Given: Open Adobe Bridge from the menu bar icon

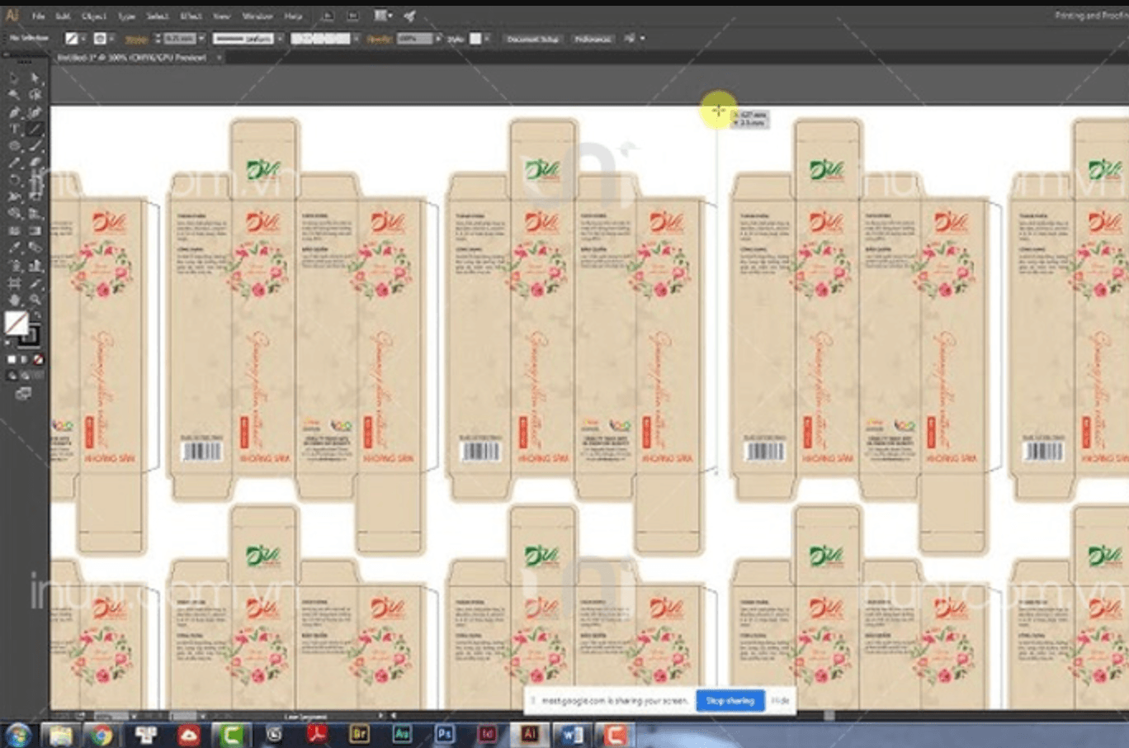Looking at the screenshot, I should point(328,16).
